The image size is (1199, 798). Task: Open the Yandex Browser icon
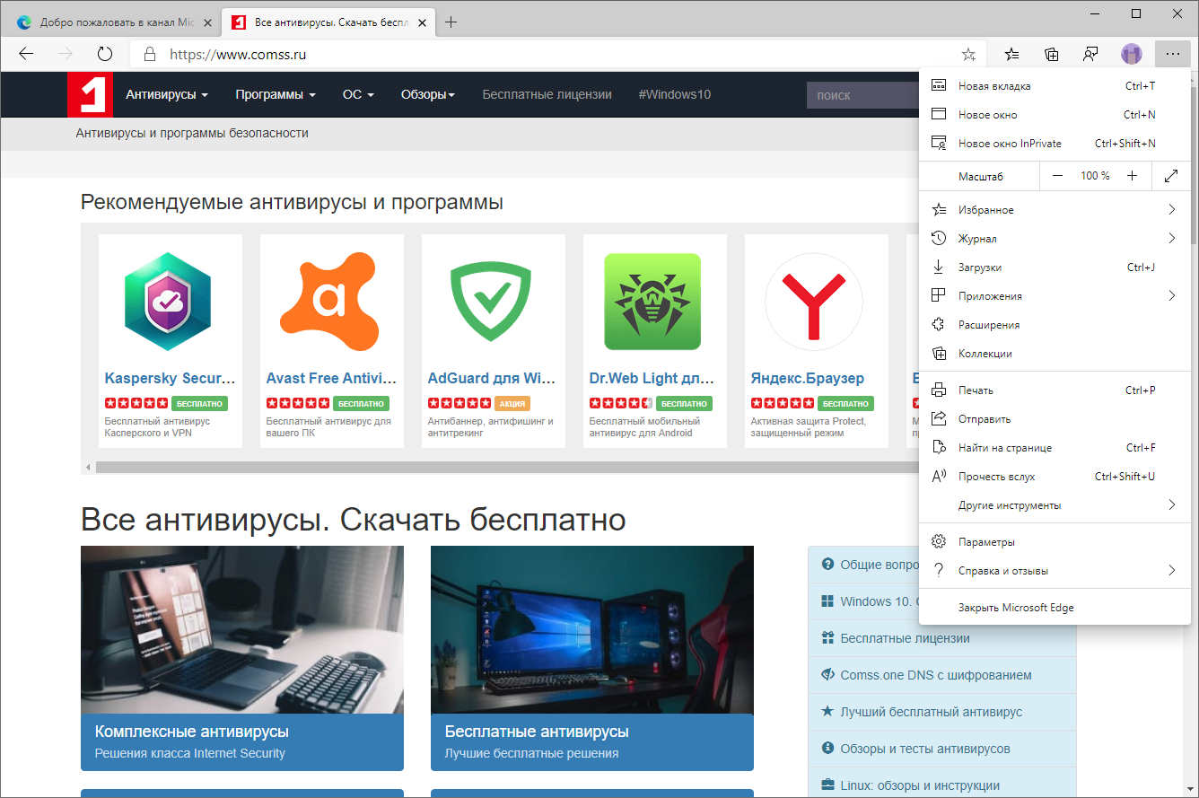tap(814, 302)
